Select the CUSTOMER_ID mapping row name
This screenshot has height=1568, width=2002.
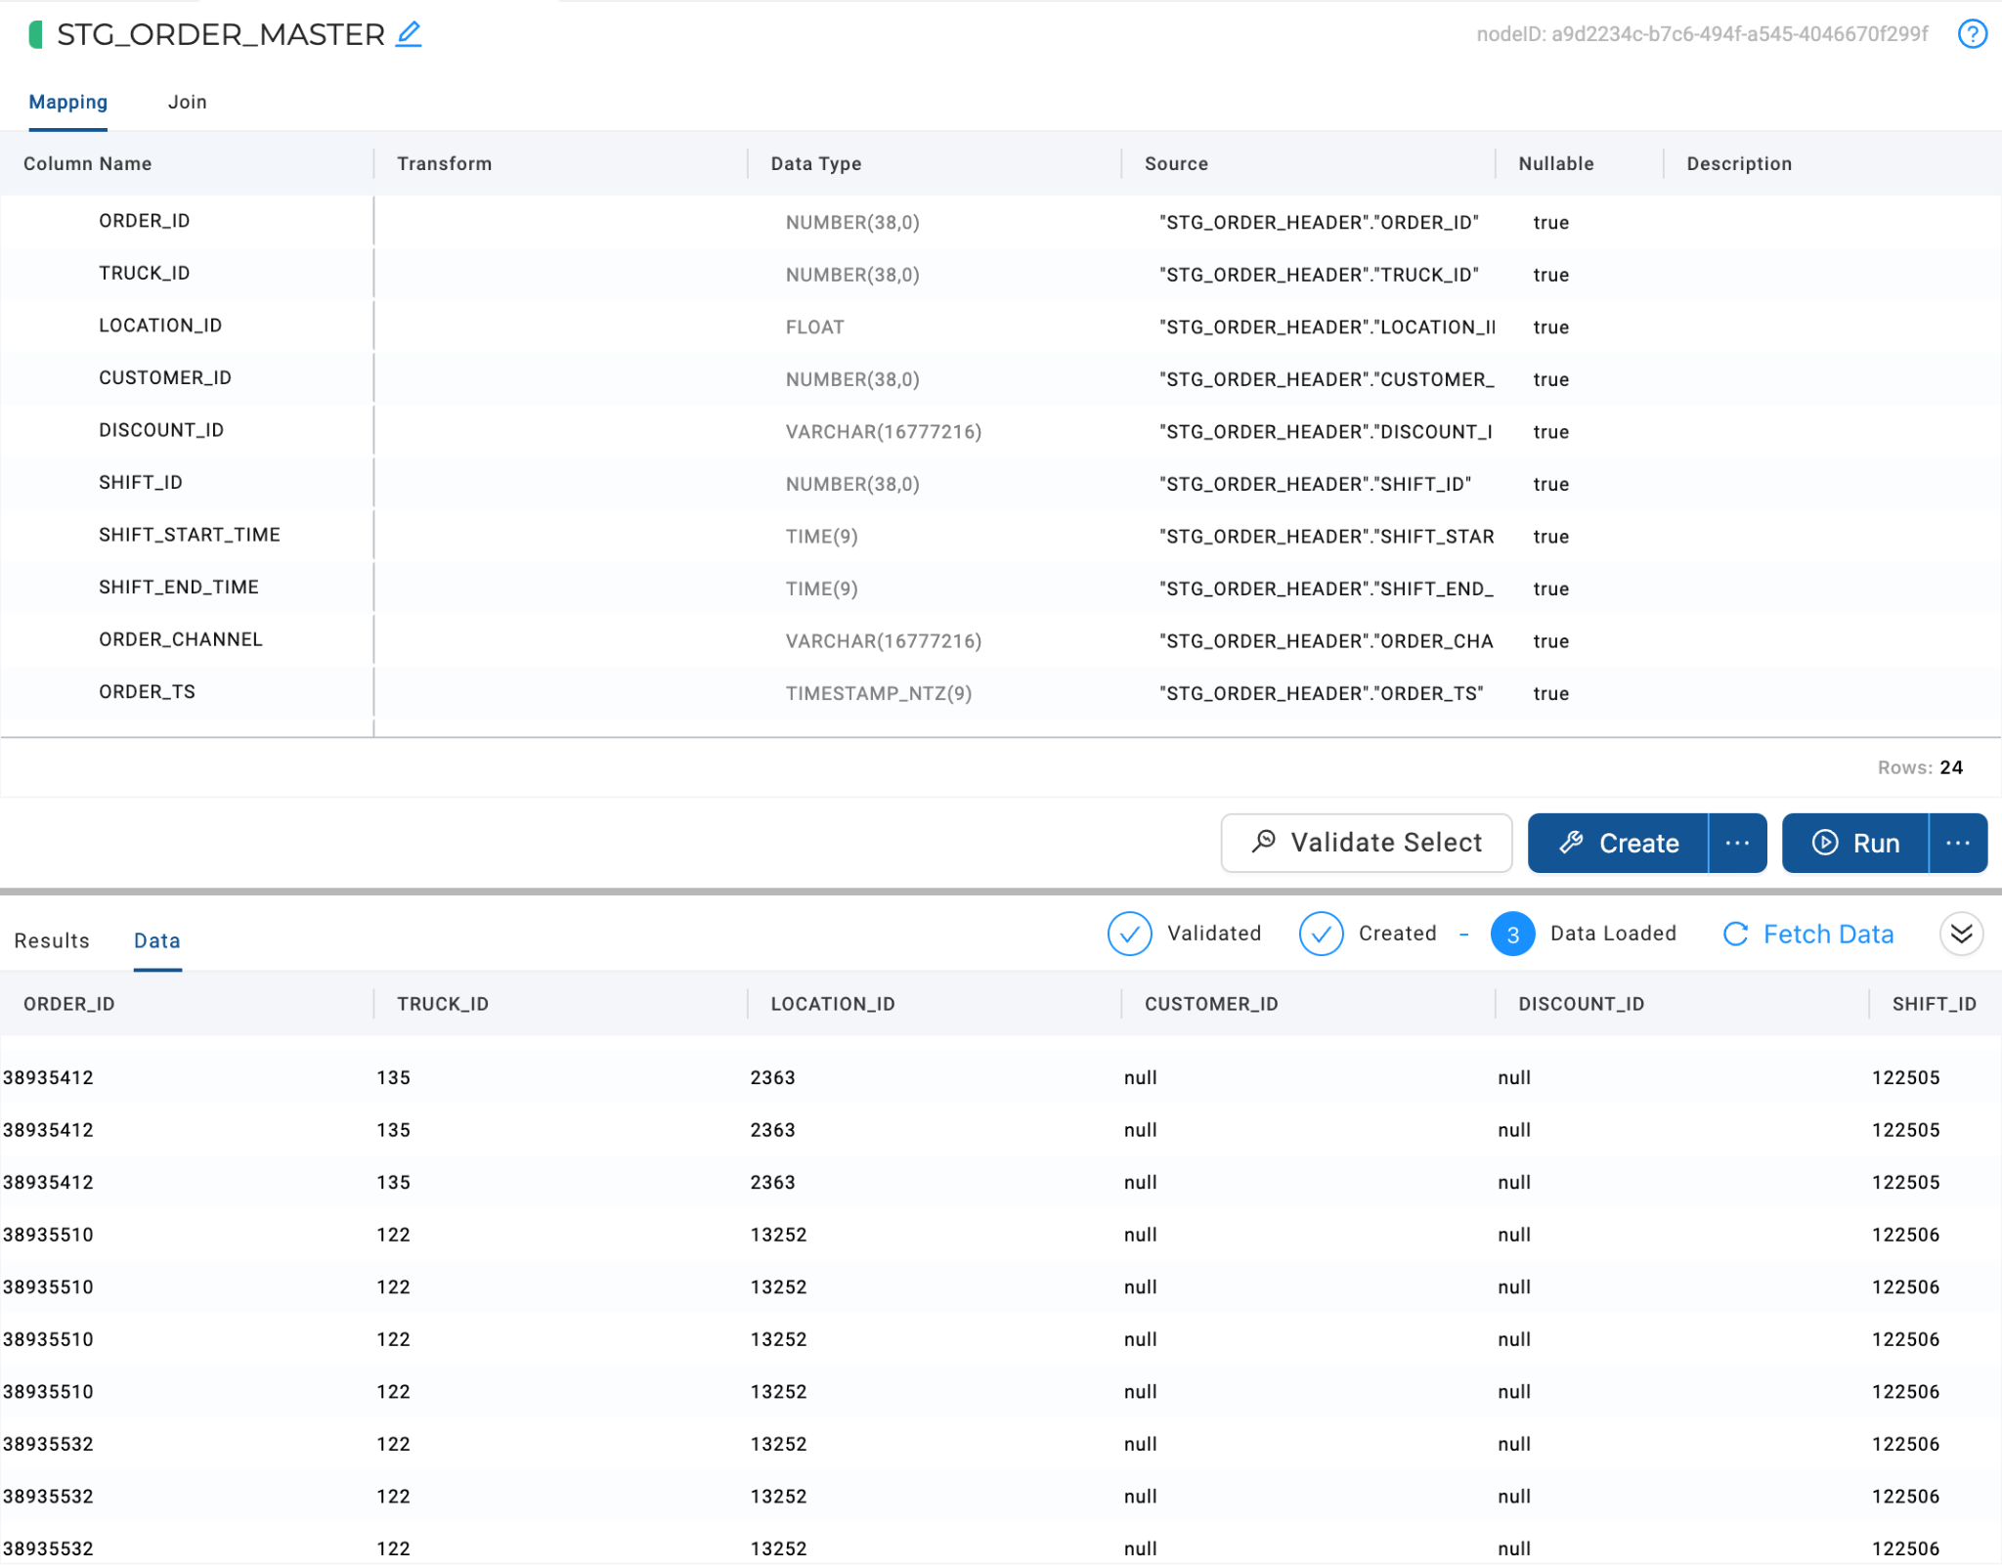pyautogui.click(x=165, y=377)
